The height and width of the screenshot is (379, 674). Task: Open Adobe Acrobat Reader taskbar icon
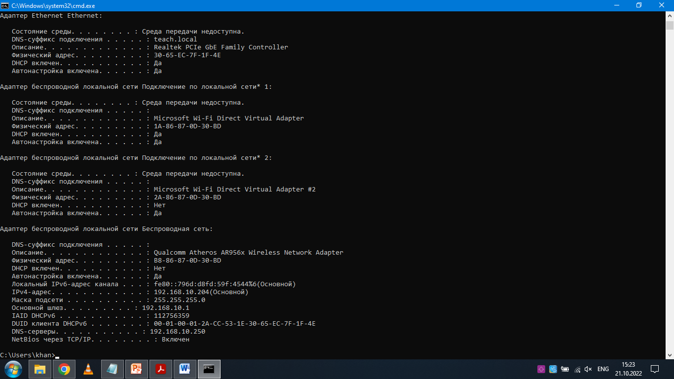click(160, 369)
